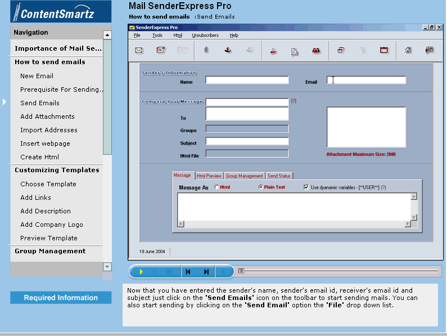This screenshot has height=336, width=447.
Task: Click the Send Emails fast-envelope toolbar icon
Action: 160,50
